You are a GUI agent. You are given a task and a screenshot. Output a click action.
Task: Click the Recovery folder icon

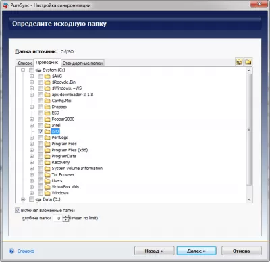(x=47, y=162)
